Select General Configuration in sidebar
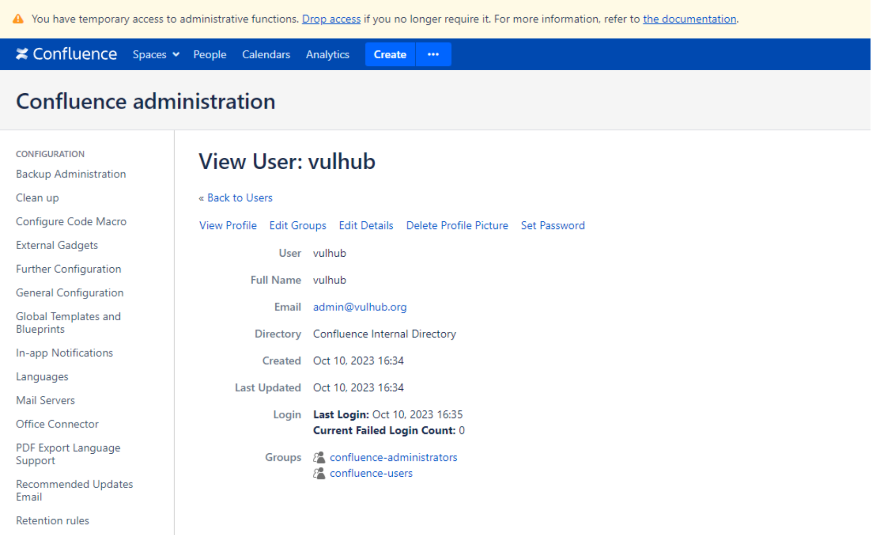871x535 pixels. (70, 293)
